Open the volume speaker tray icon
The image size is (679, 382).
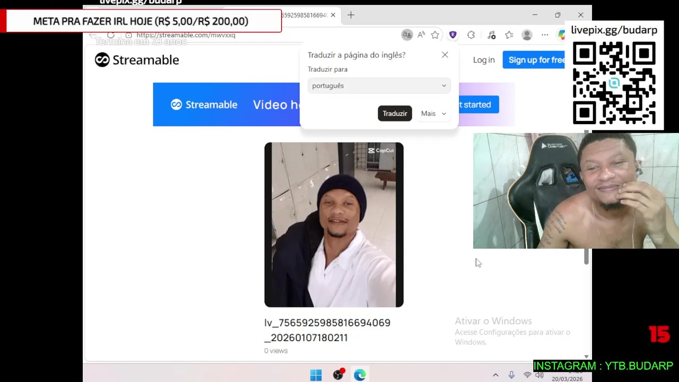[x=539, y=375]
